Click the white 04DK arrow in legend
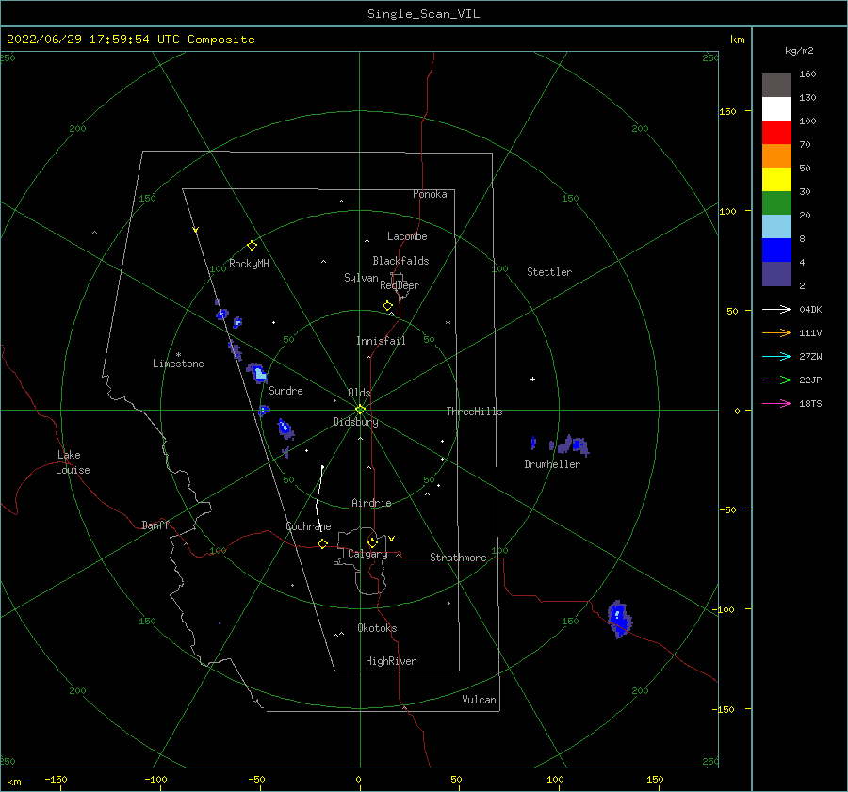The height and width of the screenshot is (792, 848). click(776, 309)
